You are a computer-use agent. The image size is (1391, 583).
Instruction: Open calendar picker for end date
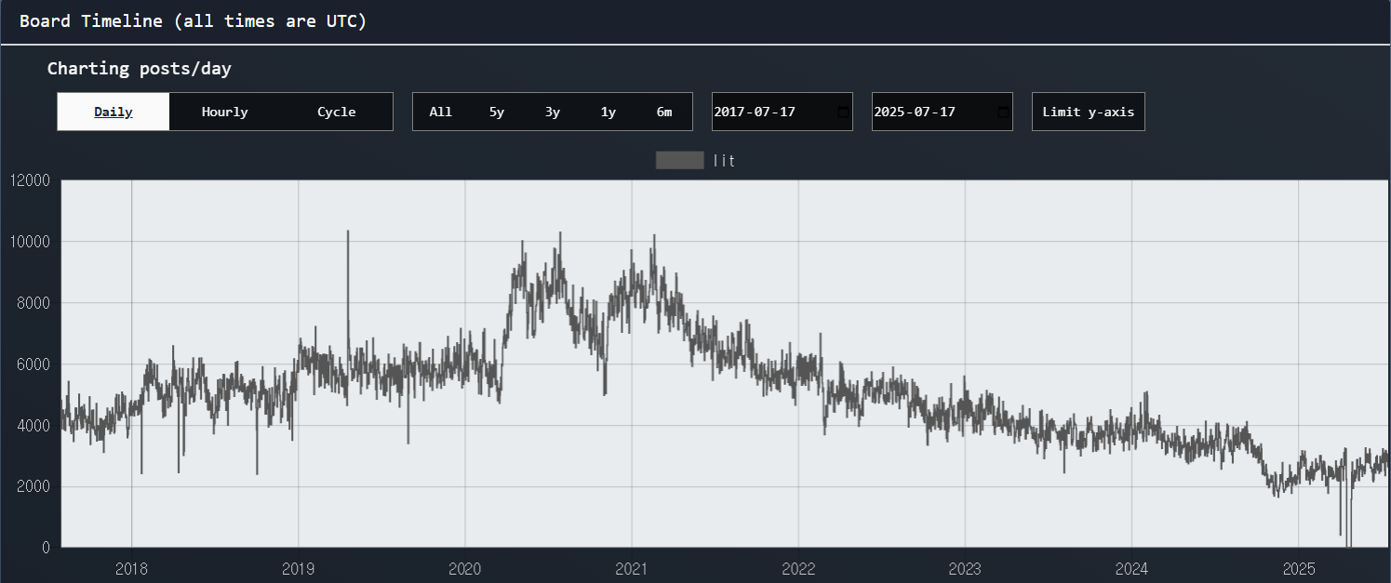point(1003,112)
